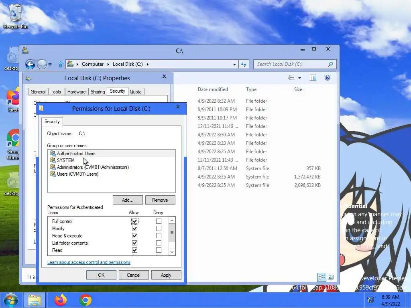The width and height of the screenshot is (411, 308).
Task: Launch Chrome from the taskbar
Action: click(85, 300)
